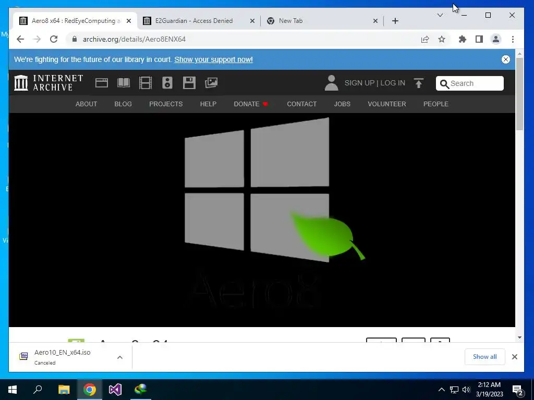Open the Internet Archive home logo
This screenshot has width=534, height=400.
48,83
